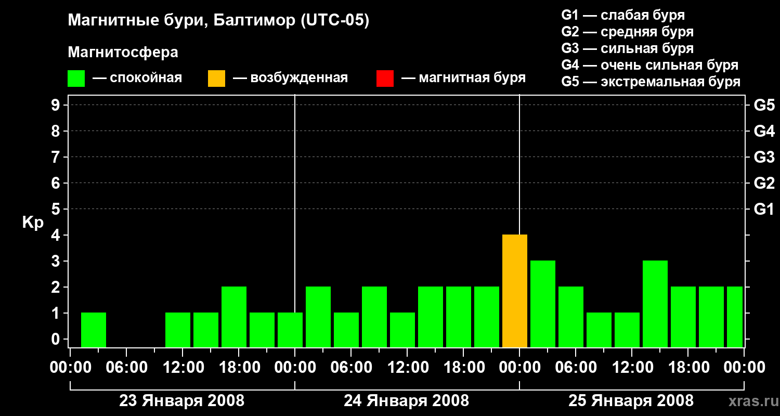780x416 pixels.
Task: Click the date label '23 Января 2008'
Action: click(x=182, y=401)
